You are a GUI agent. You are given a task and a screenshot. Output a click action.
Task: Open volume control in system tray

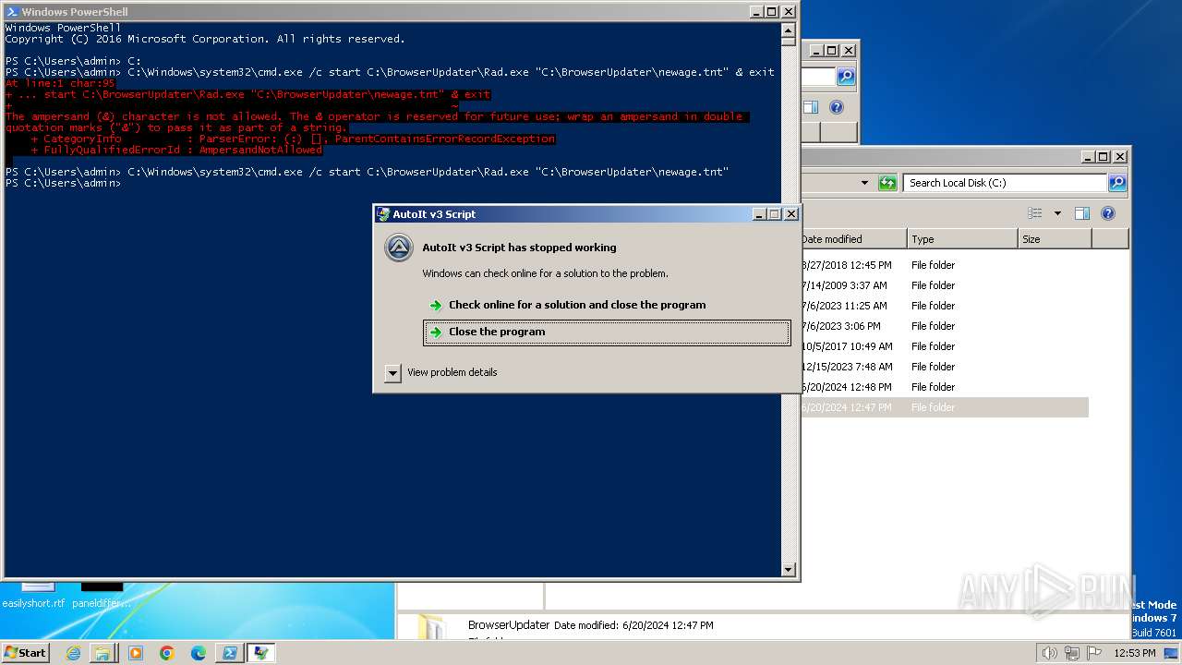click(1050, 653)
